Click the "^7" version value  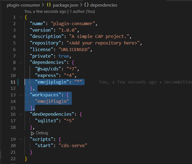point(72,69)
